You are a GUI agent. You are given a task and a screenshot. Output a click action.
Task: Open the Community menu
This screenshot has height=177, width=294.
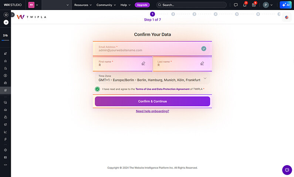tap(106, 5)
